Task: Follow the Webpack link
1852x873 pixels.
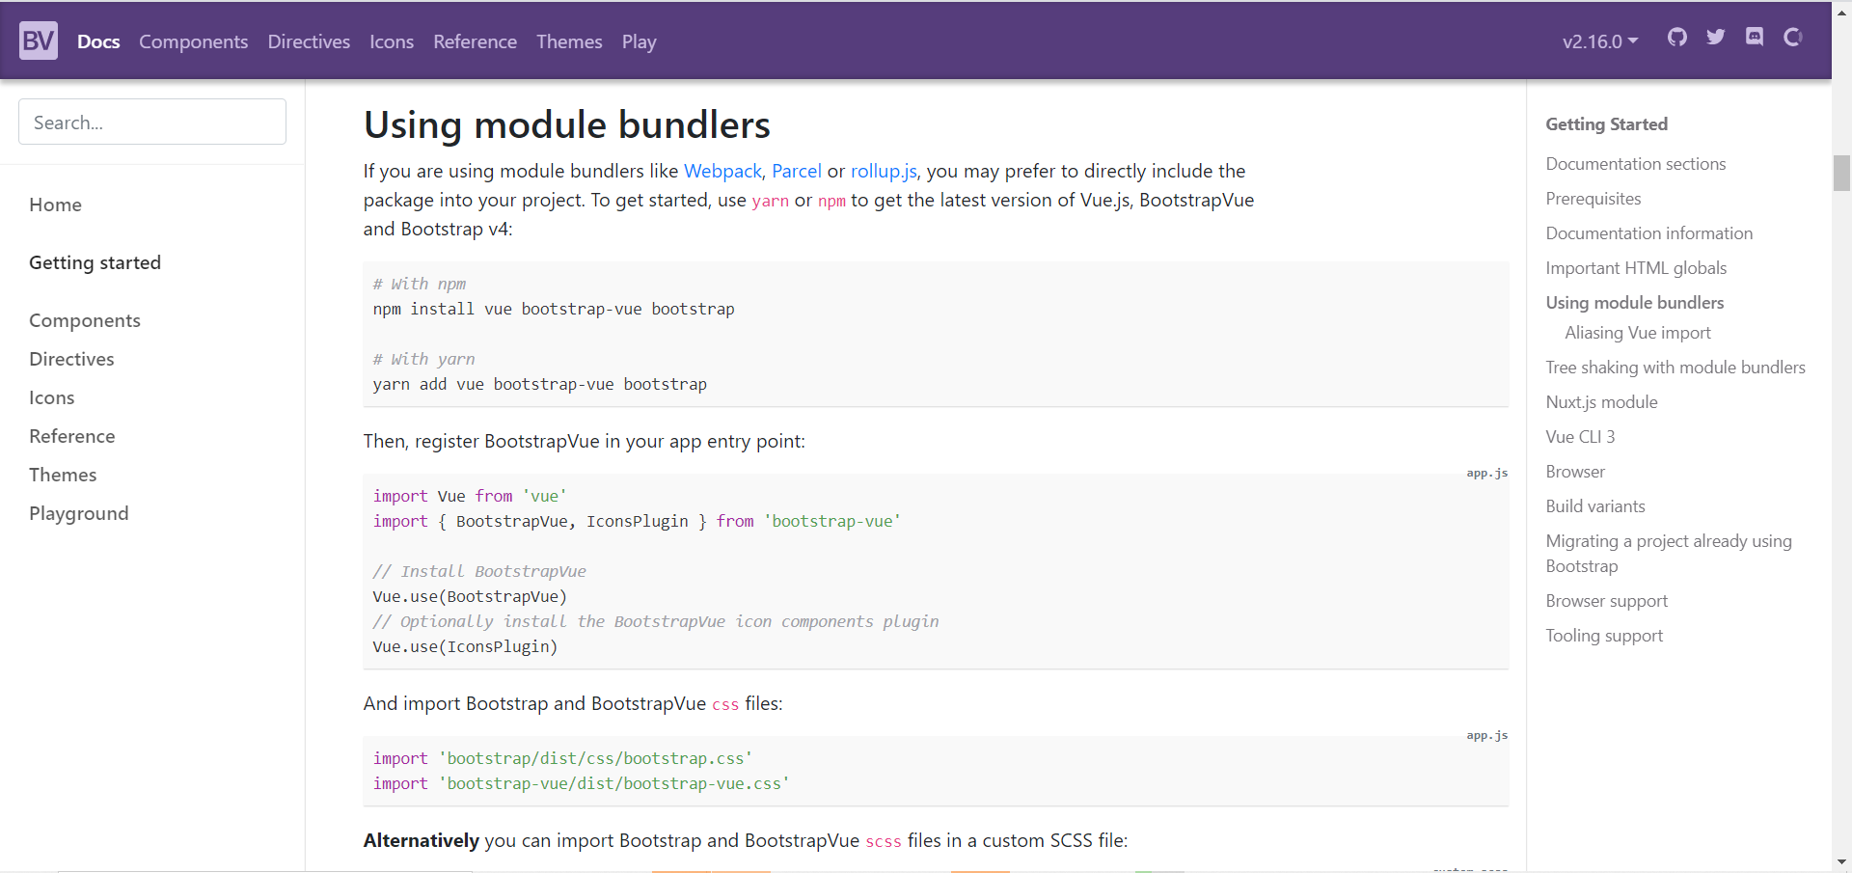Action: 722,171
